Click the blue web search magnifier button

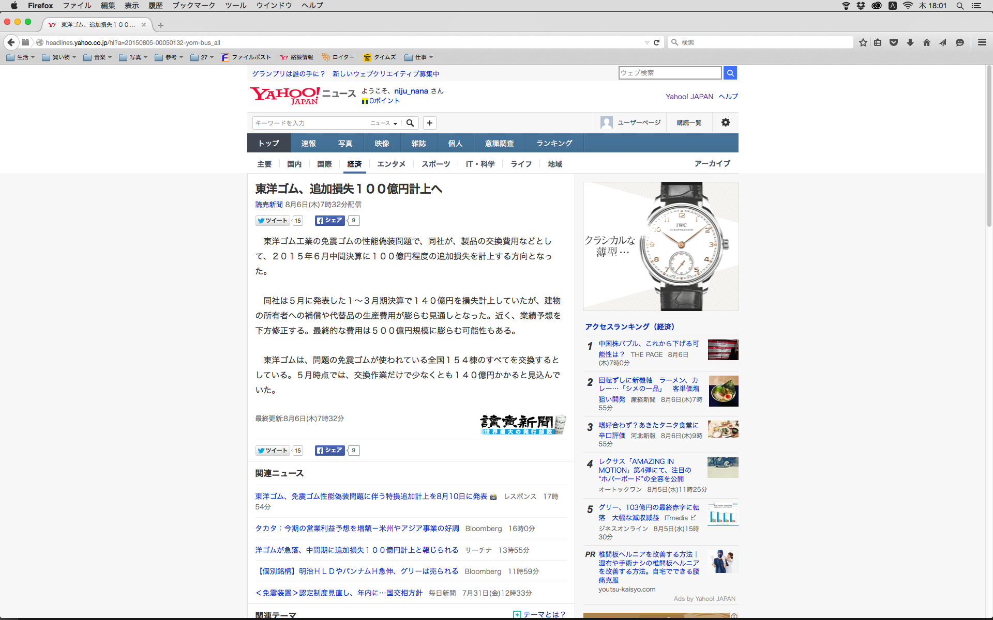click(730, 73)
